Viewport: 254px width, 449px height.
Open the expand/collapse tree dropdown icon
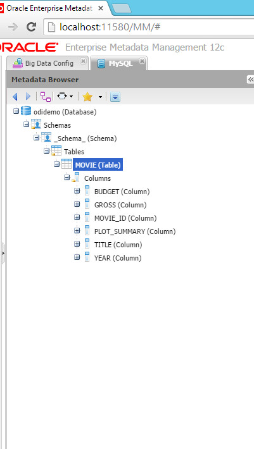[x=65, y=97]
